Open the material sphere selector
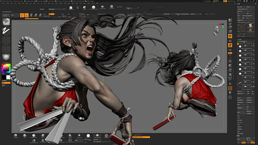Screen dimensions: 258x145 pyautogui.click(x=6, y=58)
